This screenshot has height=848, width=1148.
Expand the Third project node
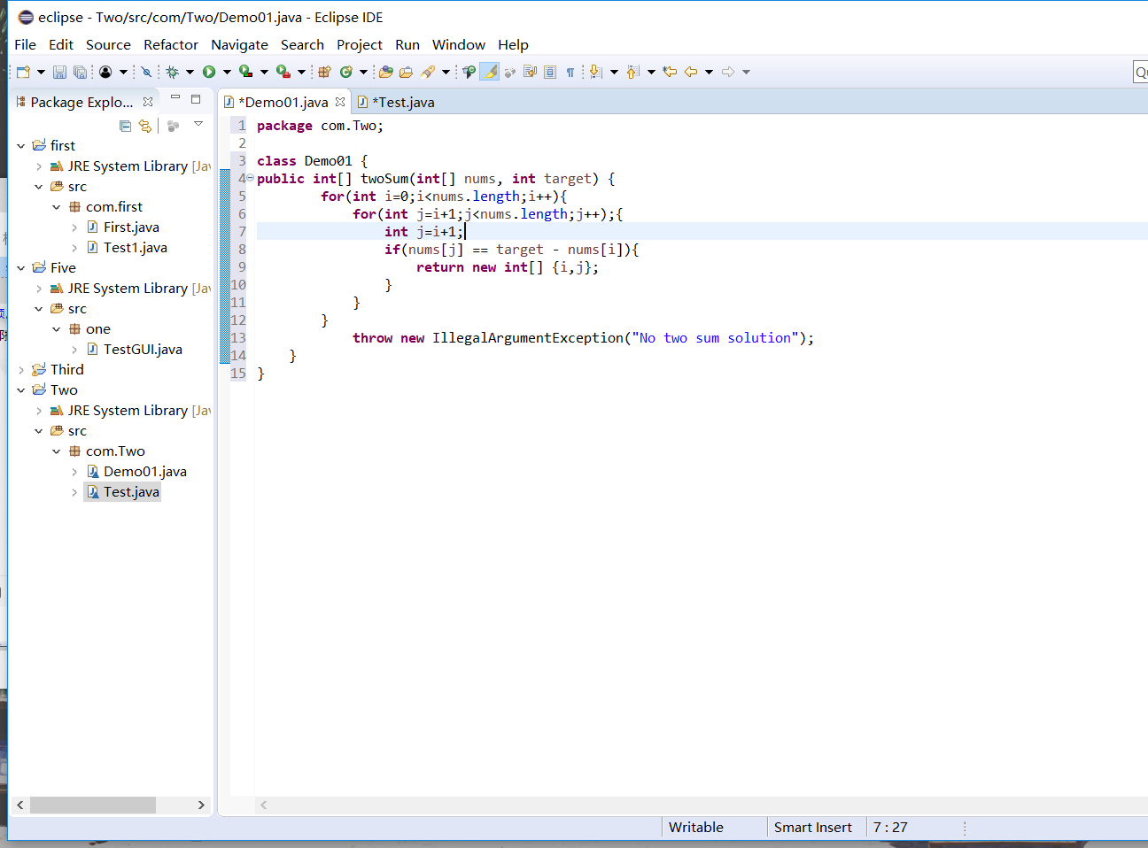(21, 369)
